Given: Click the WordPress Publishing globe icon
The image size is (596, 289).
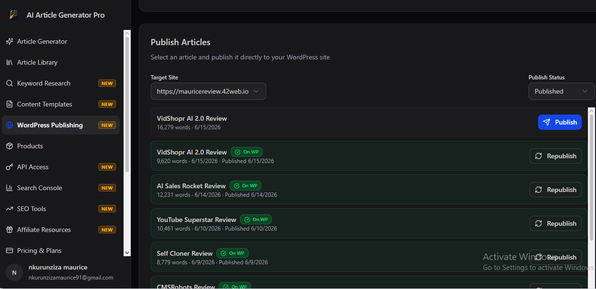Looking at the screenshot, I should pyautogui.click(x=9, y=125).
